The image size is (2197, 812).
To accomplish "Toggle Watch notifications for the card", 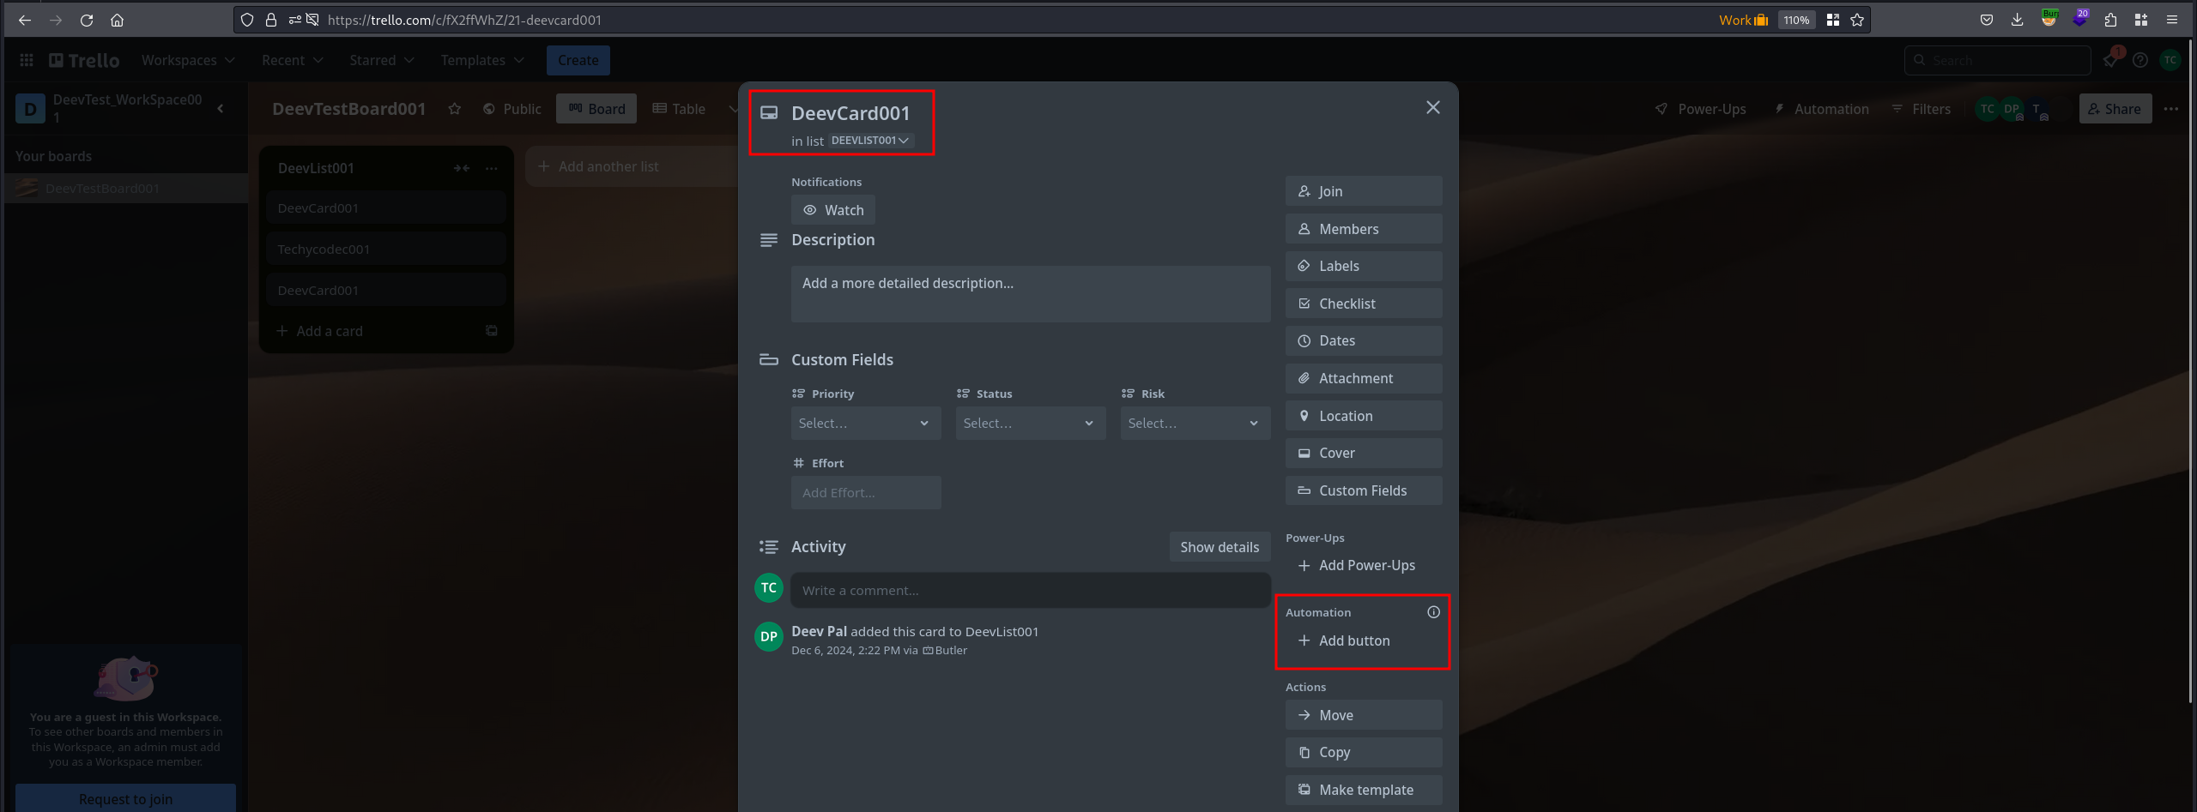I will tap(833, 210).
